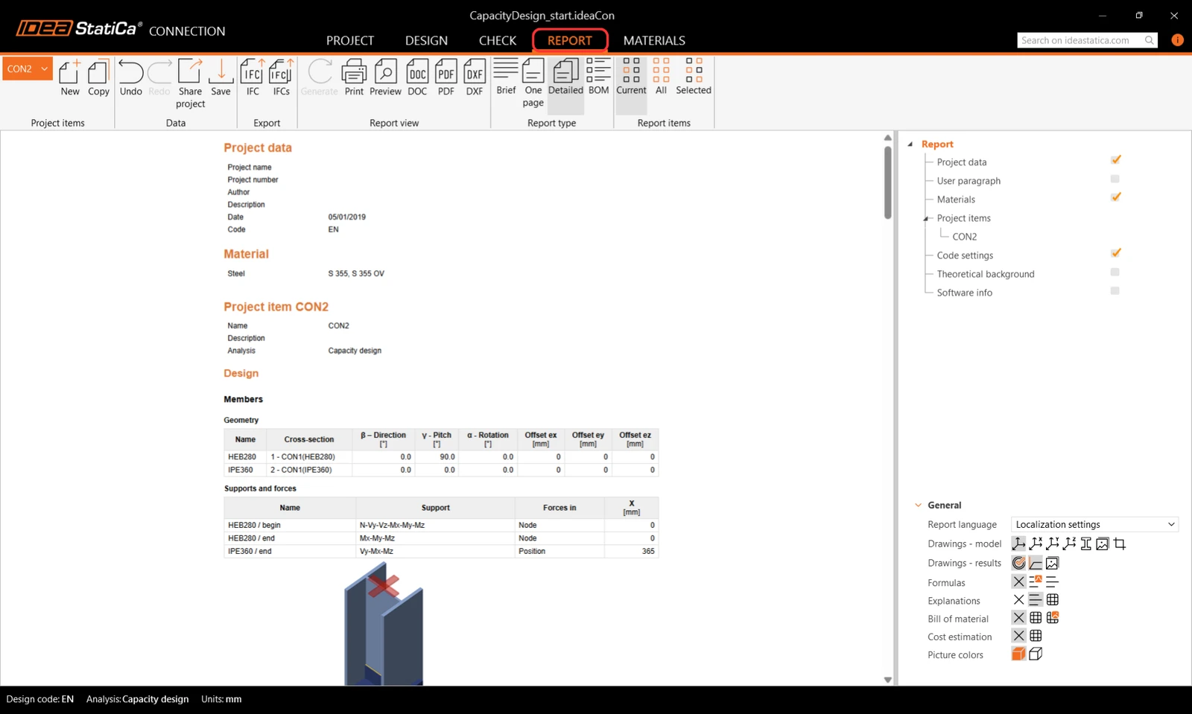Enable cross-section model drawing icon
Screen dimensions: 1192x714
[x=1086, y=544]
